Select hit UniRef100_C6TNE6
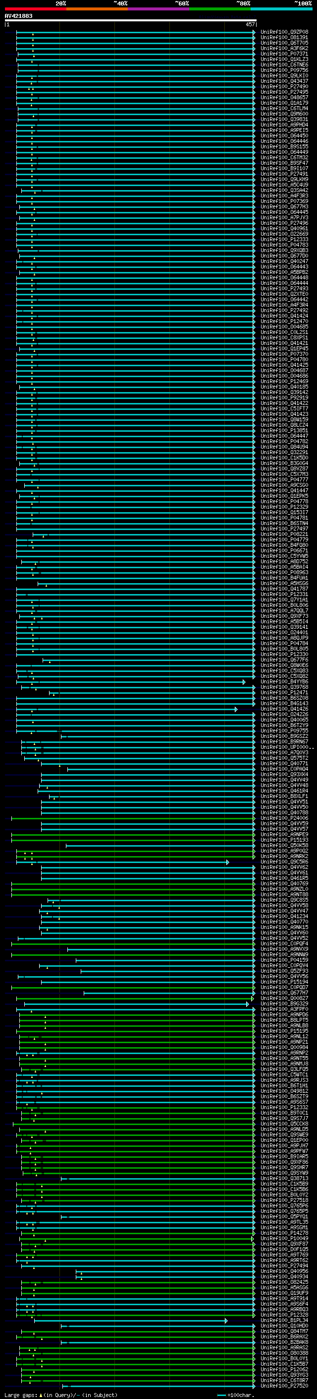Image resolution: width=317 pixels, height=1399 pixels. [x=284, y=65]
